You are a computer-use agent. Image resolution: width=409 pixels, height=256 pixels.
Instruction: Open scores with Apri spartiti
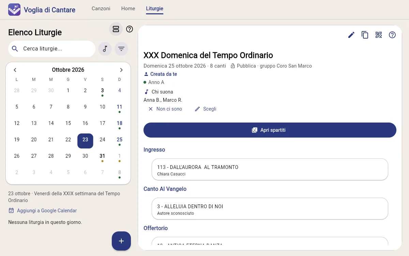270,130
